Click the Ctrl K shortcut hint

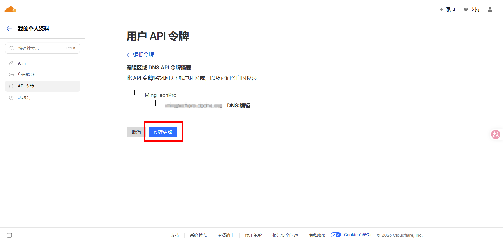point(71,48)
